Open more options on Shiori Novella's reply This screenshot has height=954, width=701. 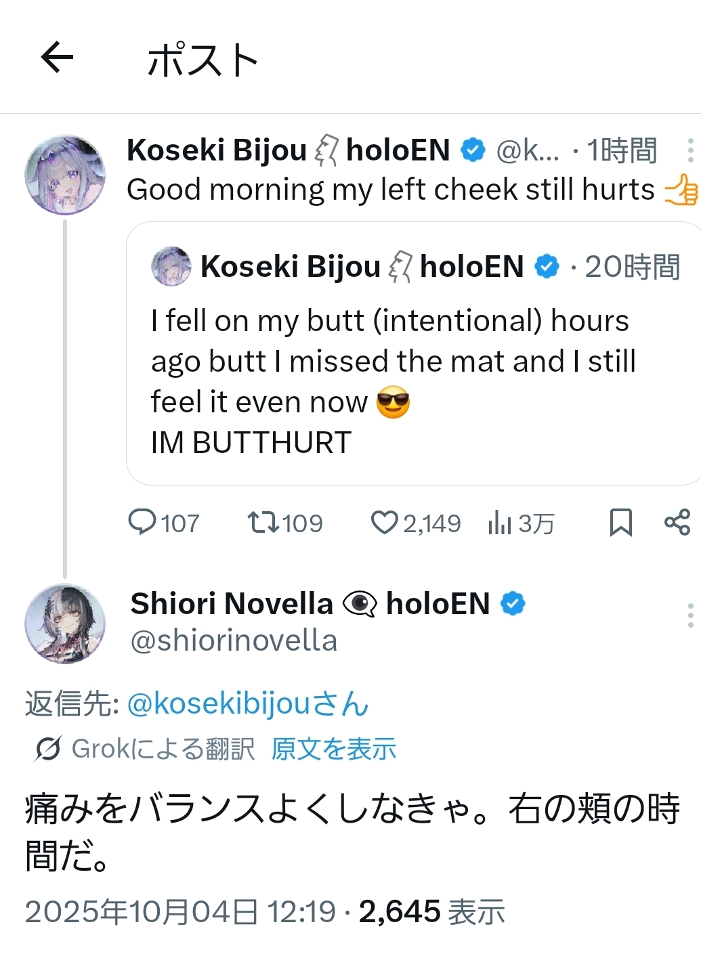tap(689, 615)
